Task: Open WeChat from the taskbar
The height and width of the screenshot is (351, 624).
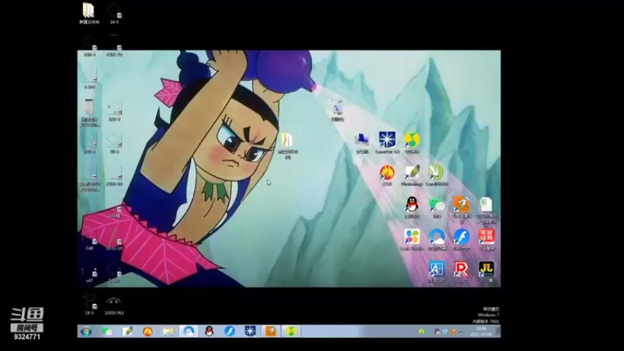Action: coord(107,331)
